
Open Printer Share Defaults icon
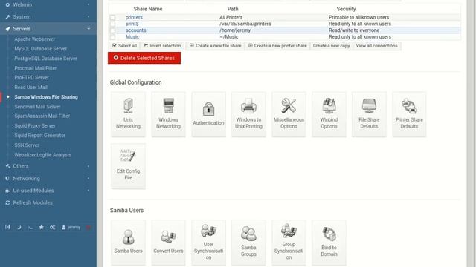409,114
